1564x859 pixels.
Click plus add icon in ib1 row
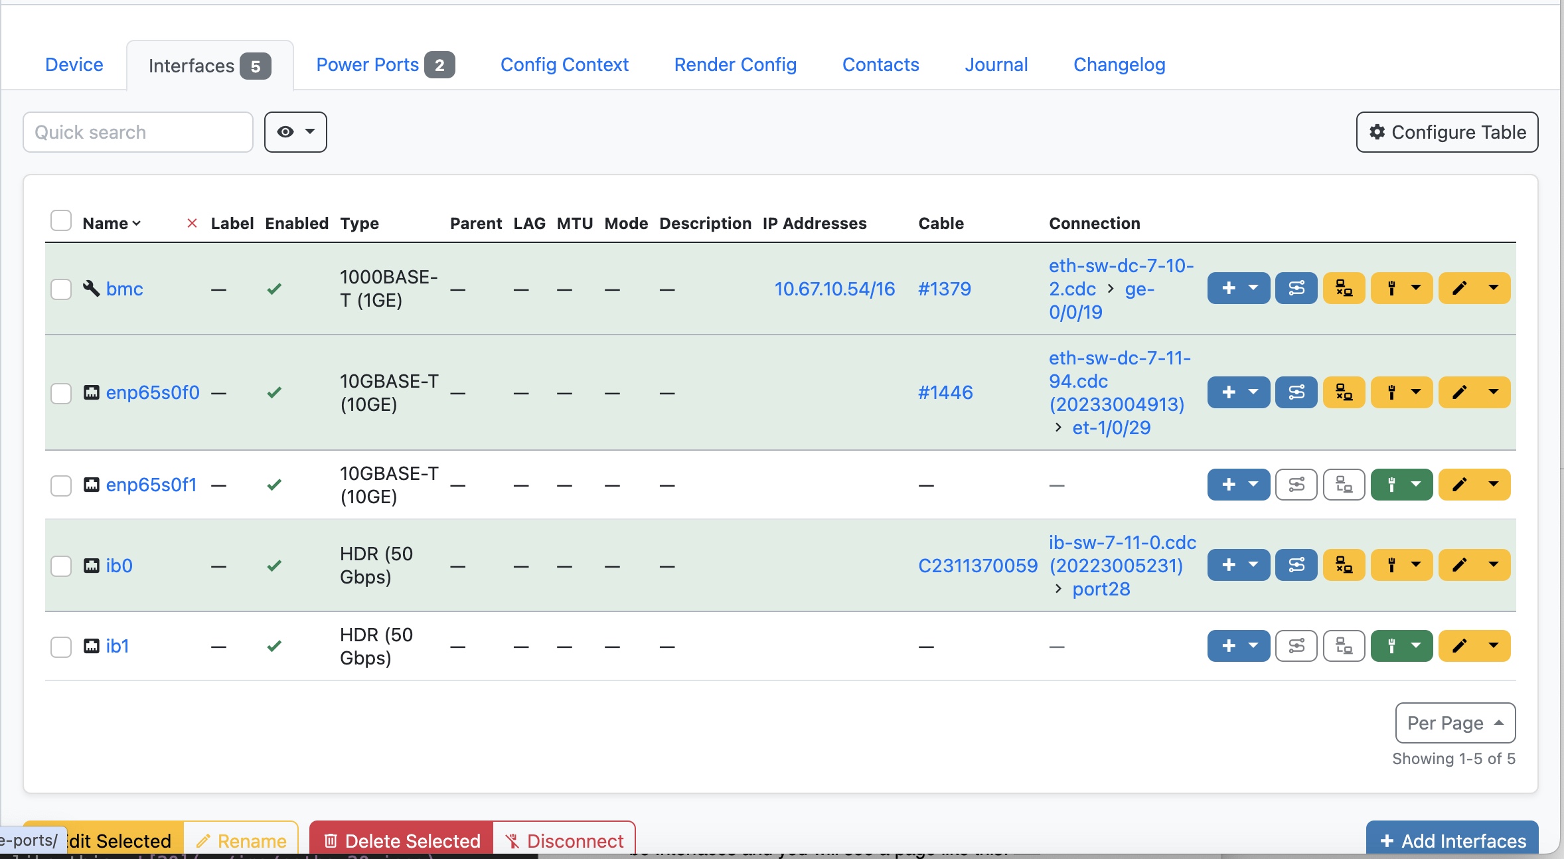click(1229, 646)
